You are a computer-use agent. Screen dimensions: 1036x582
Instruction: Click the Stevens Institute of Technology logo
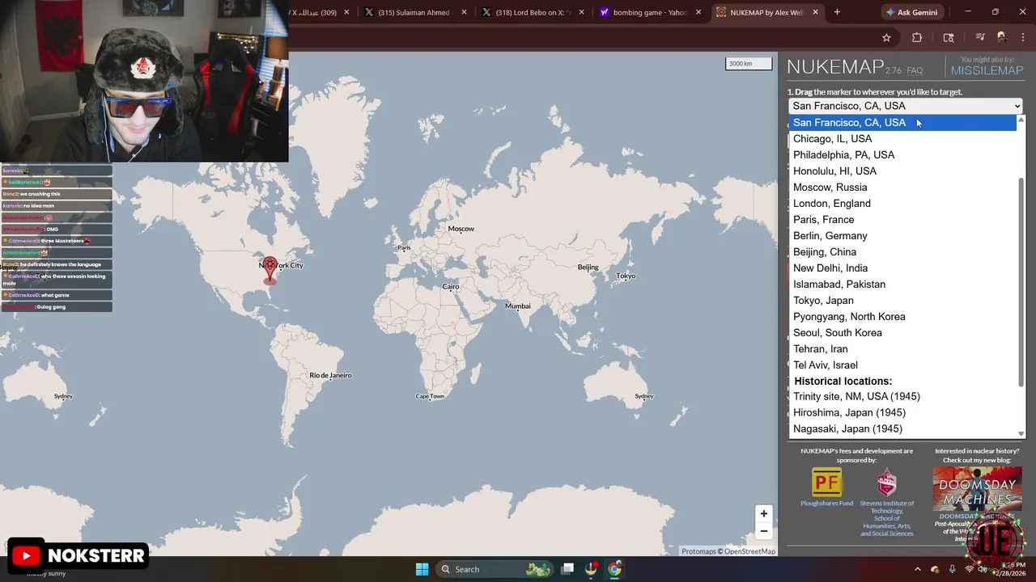tap(887, 483)
